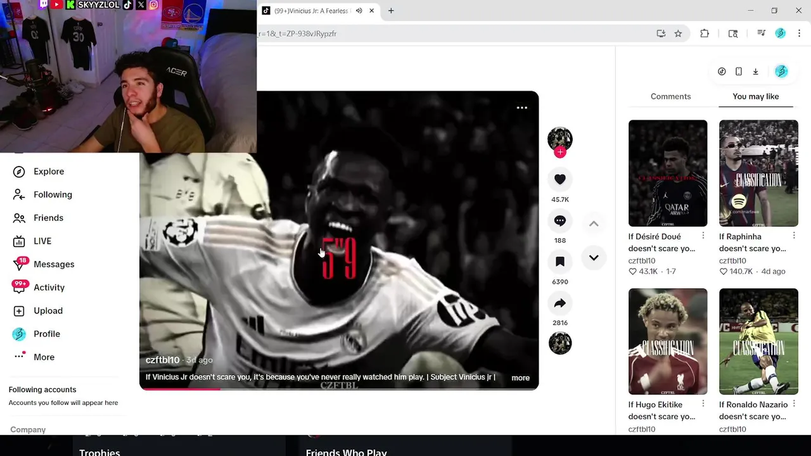811x456 pixels.
Task: Click the Company footer link
Action: pos(28,429)
